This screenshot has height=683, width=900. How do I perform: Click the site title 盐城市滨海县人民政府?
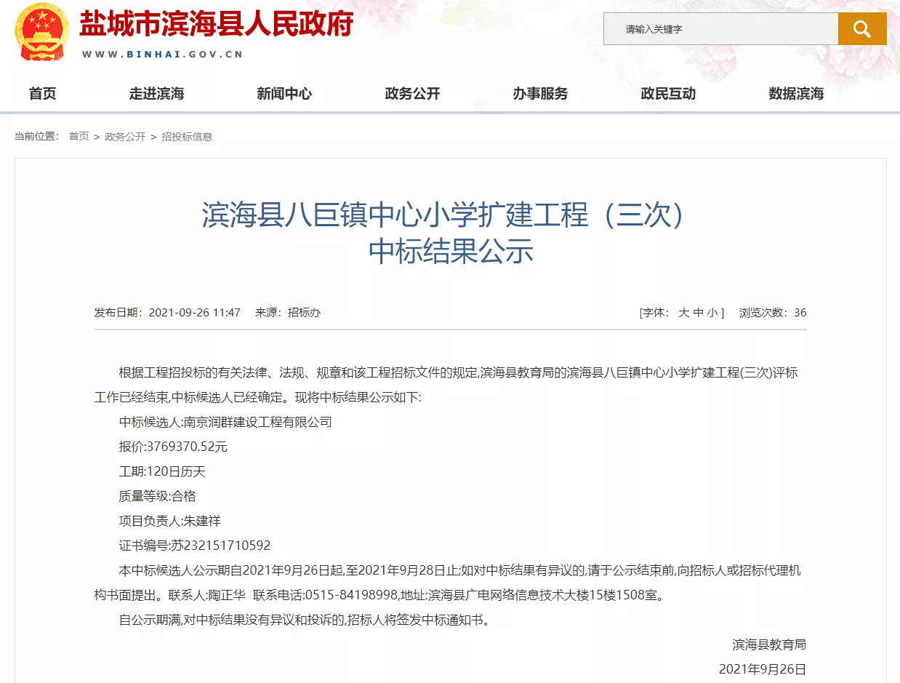216,24
